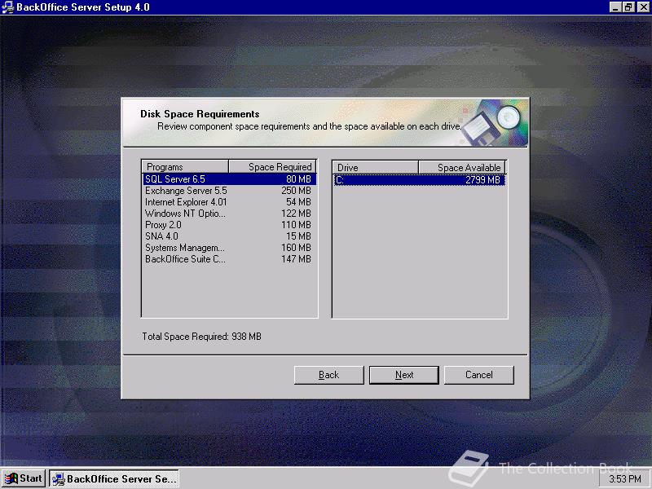This screenshot has width=652, height=489.
Task: Select Exchange Server 5.5 row
Action: tap(230, 191)
